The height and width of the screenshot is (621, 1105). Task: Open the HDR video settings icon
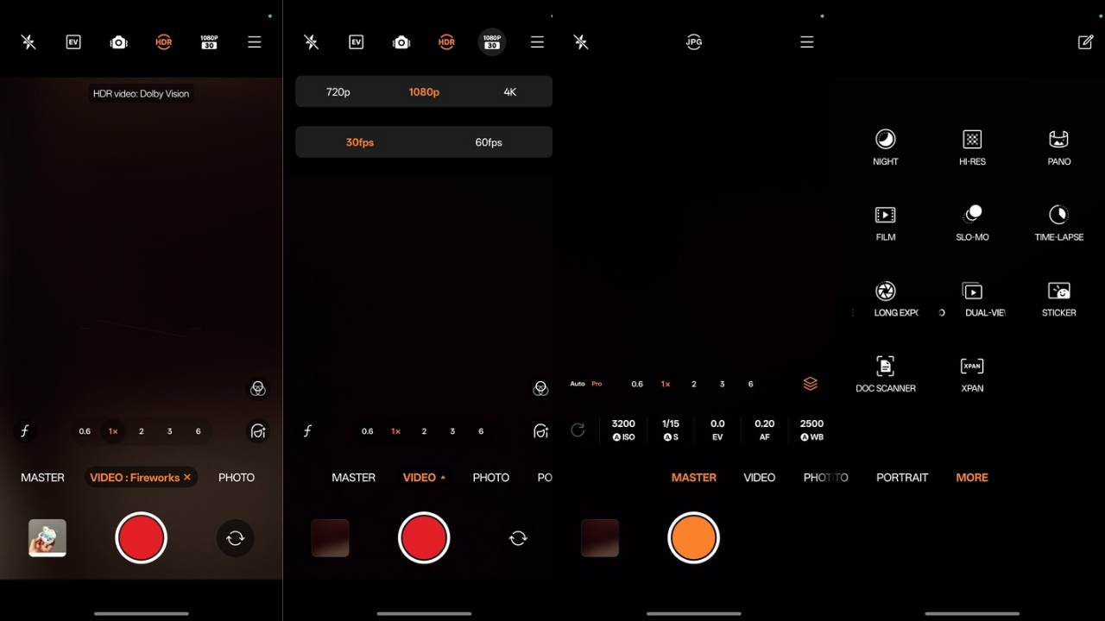click(x=164, y=41)
